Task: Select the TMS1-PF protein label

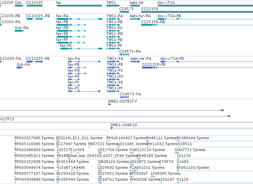Action: [x=115, y=88]
